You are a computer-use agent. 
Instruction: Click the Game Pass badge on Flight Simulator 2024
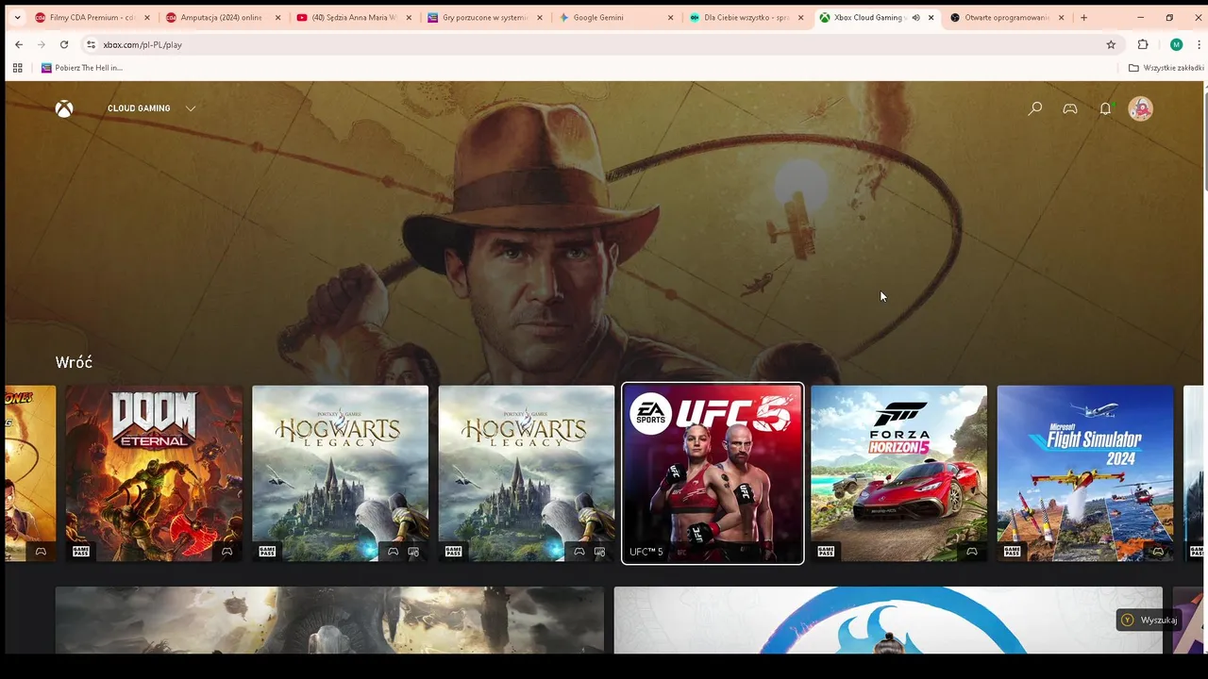click(1013, 552)
